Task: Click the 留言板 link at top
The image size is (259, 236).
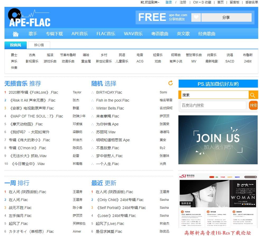Action: [234, 2]
